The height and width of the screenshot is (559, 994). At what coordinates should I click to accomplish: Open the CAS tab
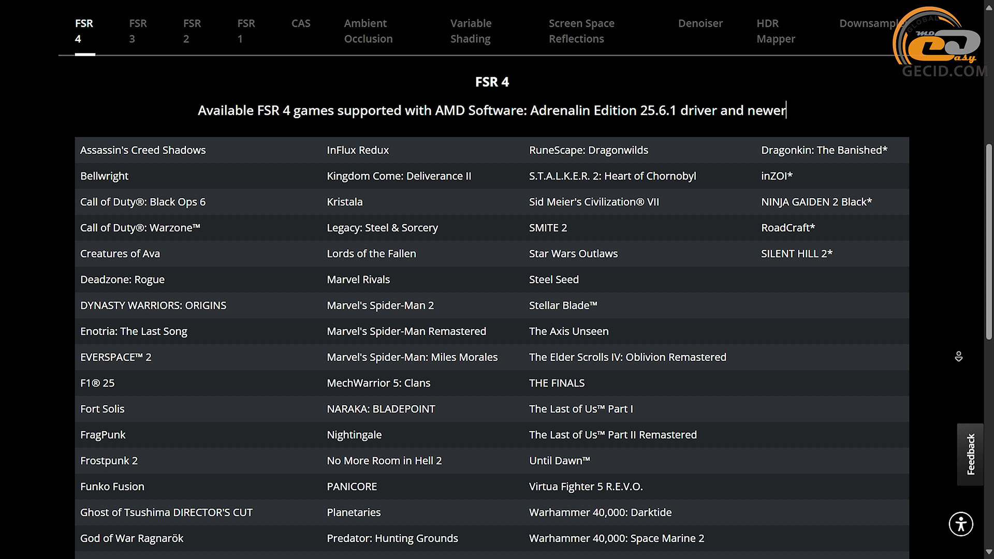(301, 23)
